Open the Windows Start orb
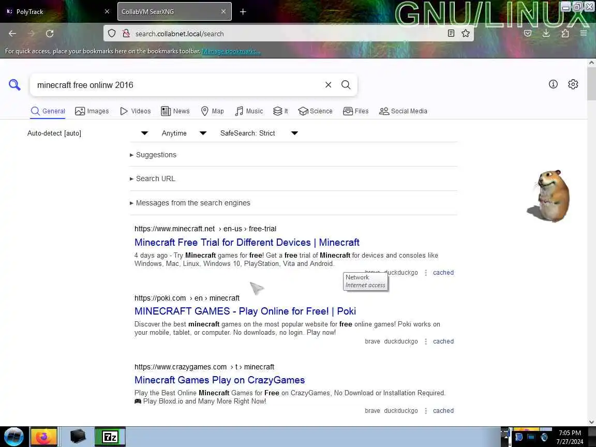Screen dimensions: 596x447 [x=14, y=436]
